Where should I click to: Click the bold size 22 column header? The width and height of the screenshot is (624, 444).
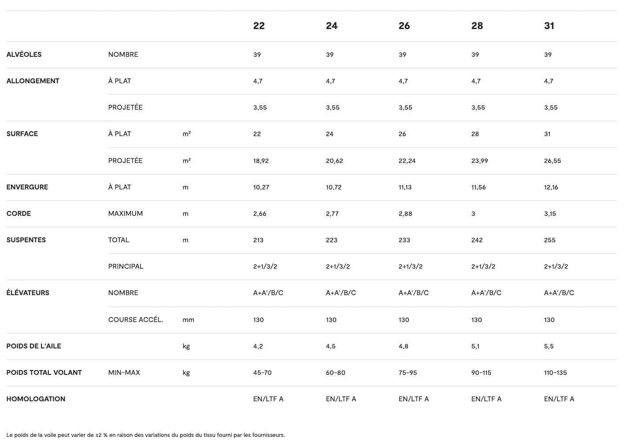[259, 26]
